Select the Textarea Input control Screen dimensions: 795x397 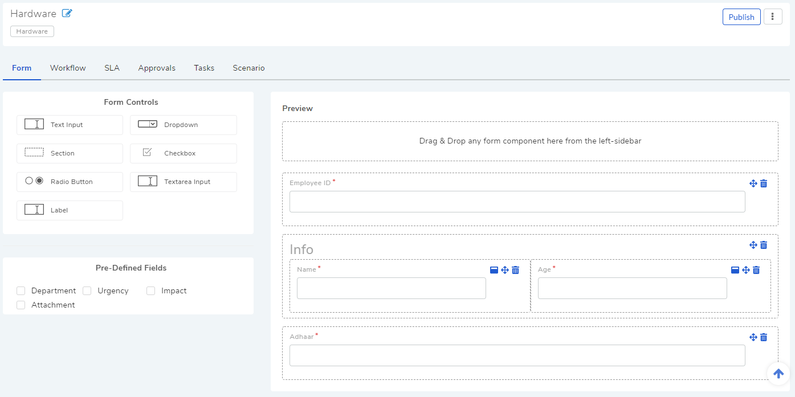(x=184, y=182)
